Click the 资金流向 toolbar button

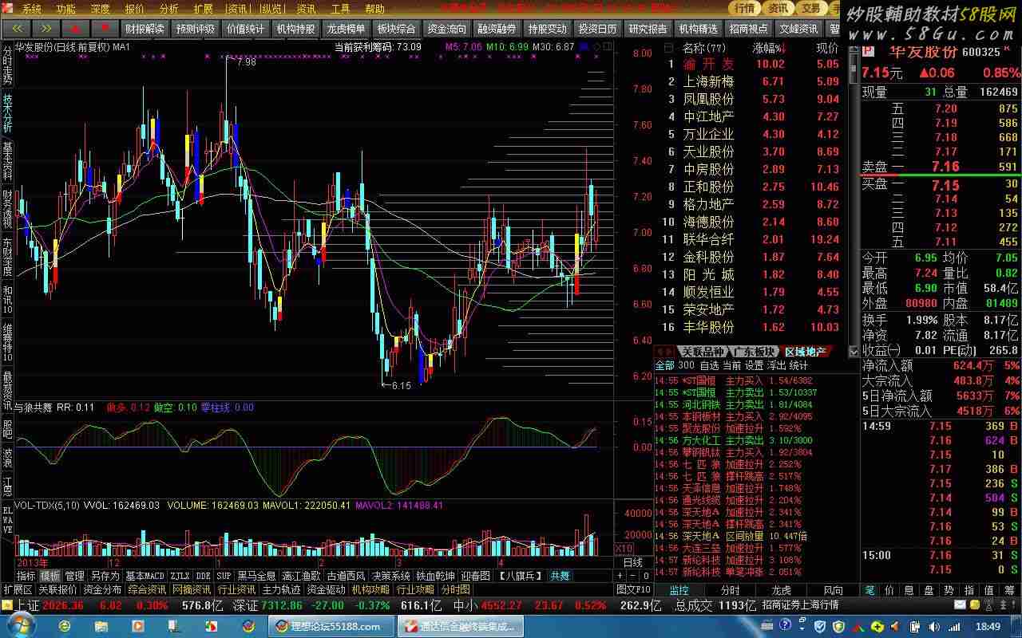[x=446, y=29]
